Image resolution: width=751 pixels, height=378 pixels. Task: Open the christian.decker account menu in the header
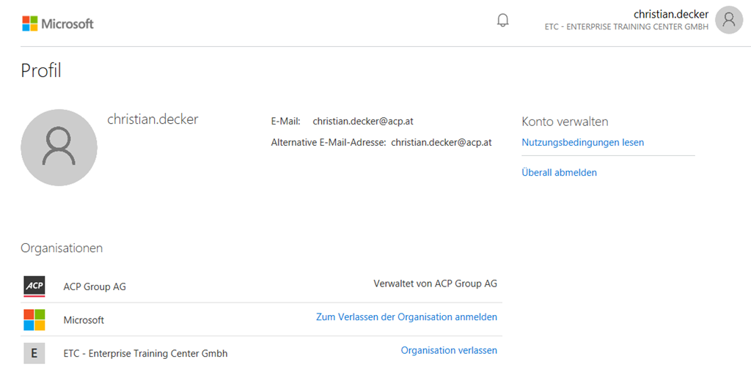tap(670, 15)
